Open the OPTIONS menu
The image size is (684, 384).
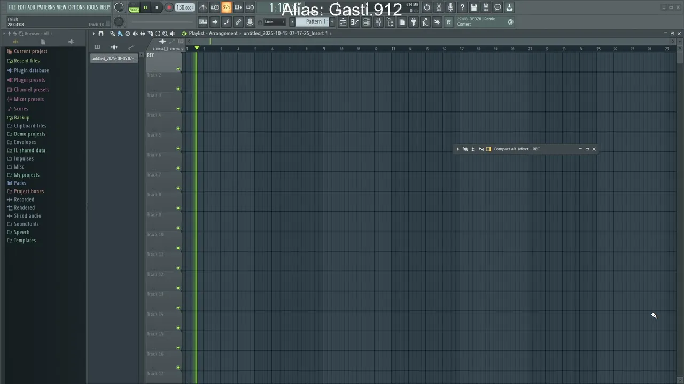pos(76,7)
